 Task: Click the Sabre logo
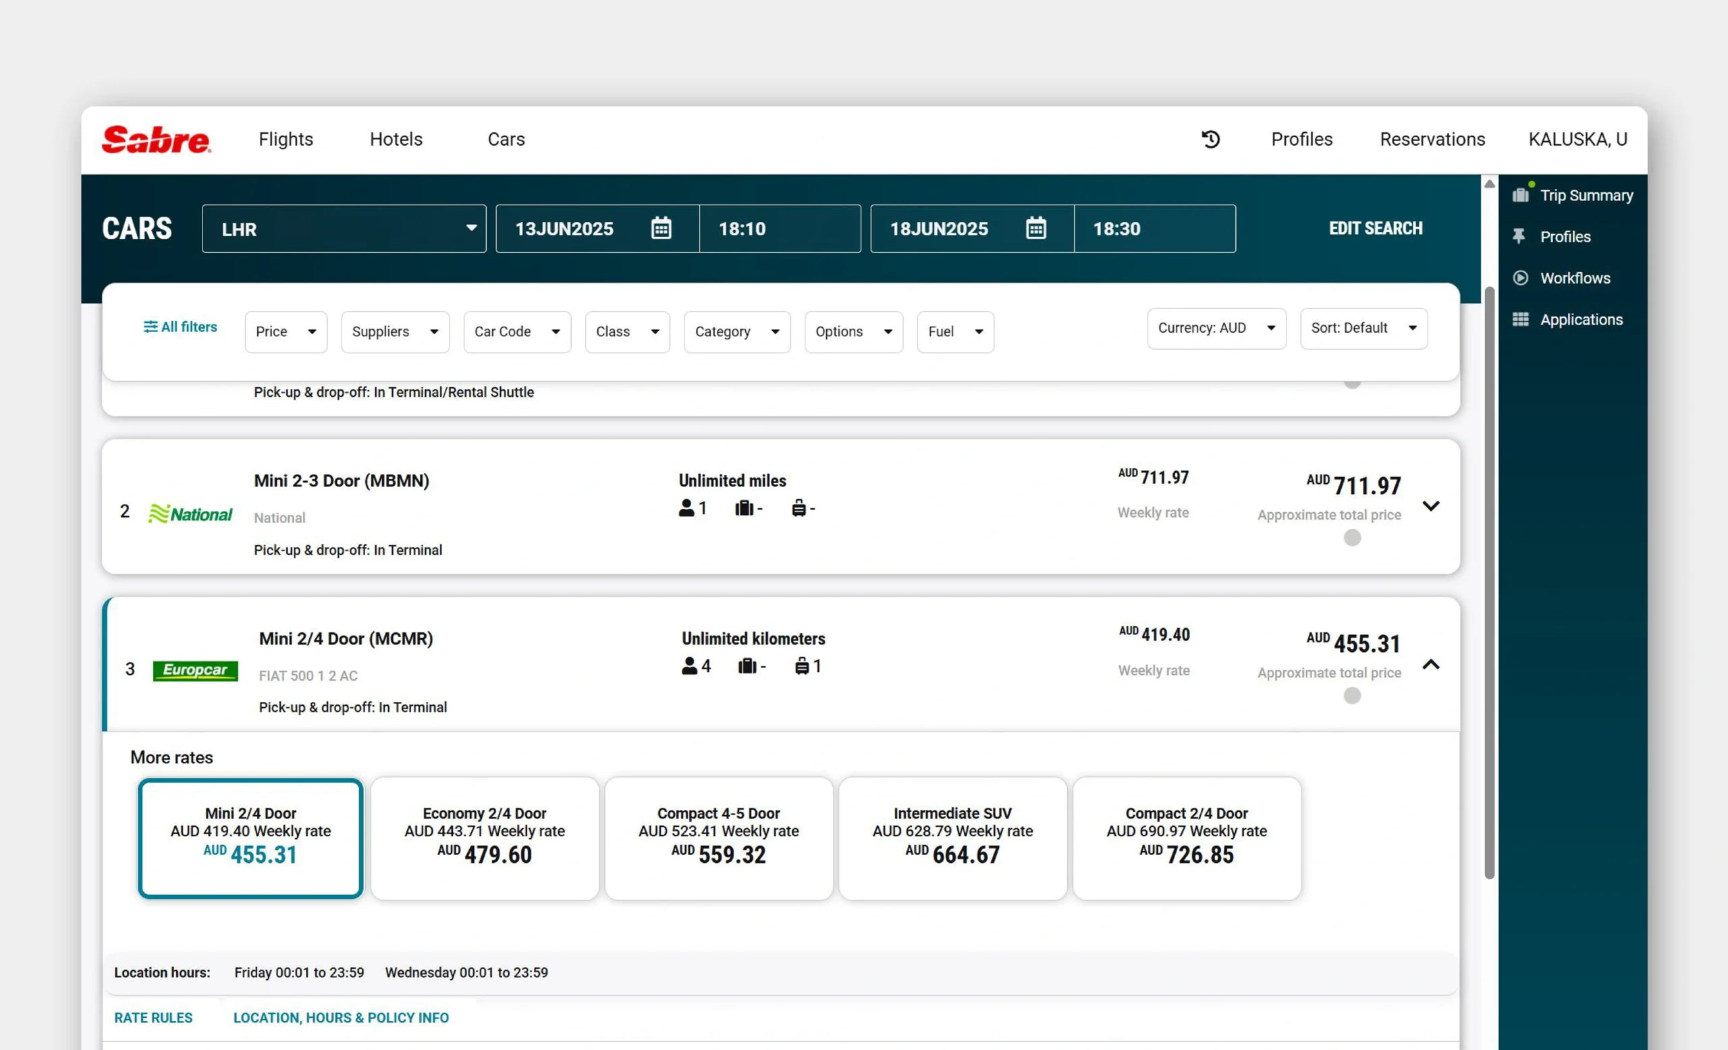point(156,139)
